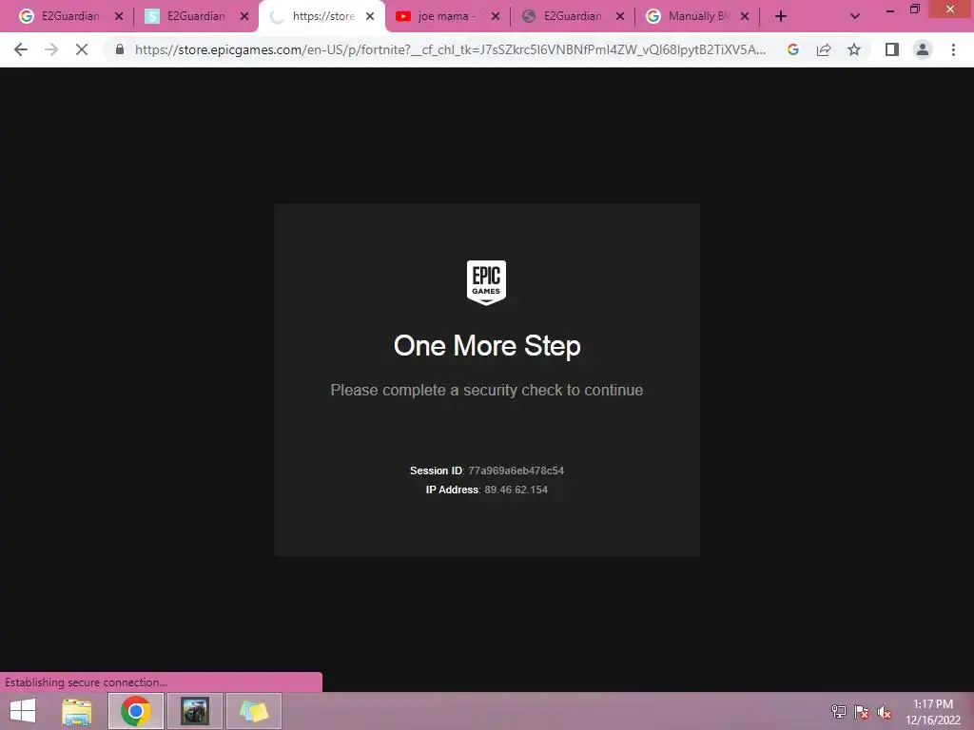Viewport: 974px width, 730px height.
Task: Restore down the Chrome window
Action: (x=915, y=10)
